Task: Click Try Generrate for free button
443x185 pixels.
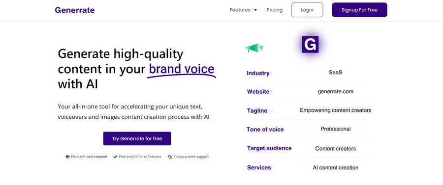Action: point(137,138)
